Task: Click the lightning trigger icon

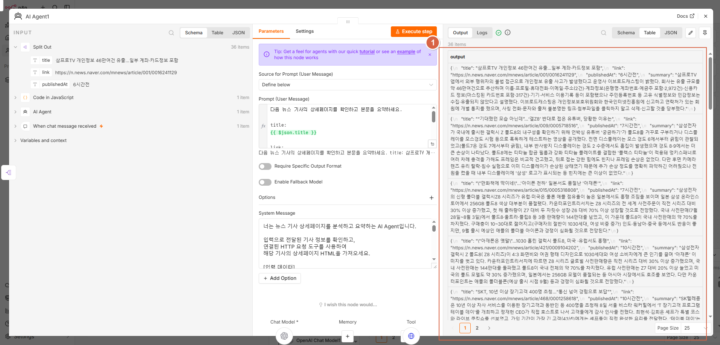Action: 101,126
